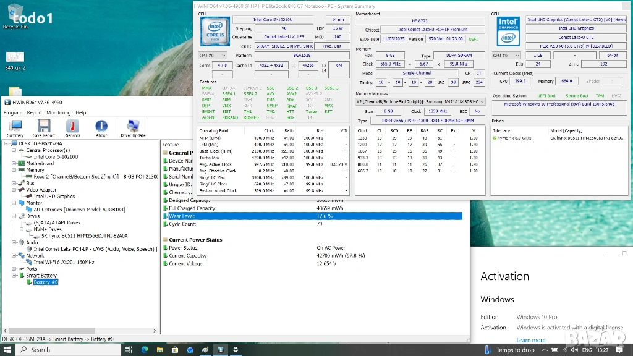Open the GPU #0 selector dropdown
This screenshot has height=356, width=633.
point(507,56)
